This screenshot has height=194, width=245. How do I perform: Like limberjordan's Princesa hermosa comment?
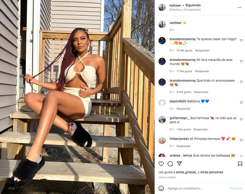coord(241,140)
